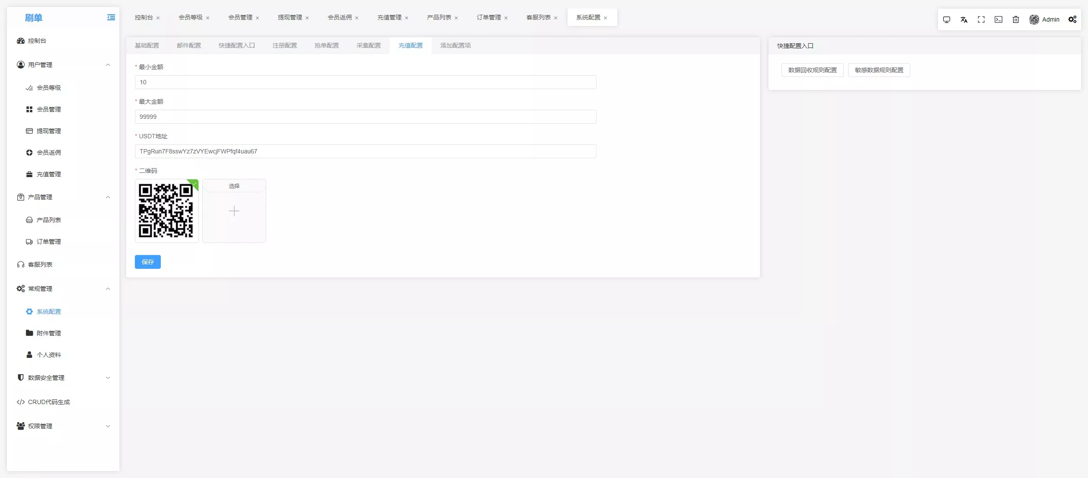
Task: Click the 系统配置 gear icon in sidebar
Action: (29, 312)
